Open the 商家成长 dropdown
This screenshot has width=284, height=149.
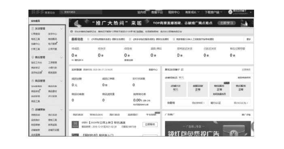(192, 12)
